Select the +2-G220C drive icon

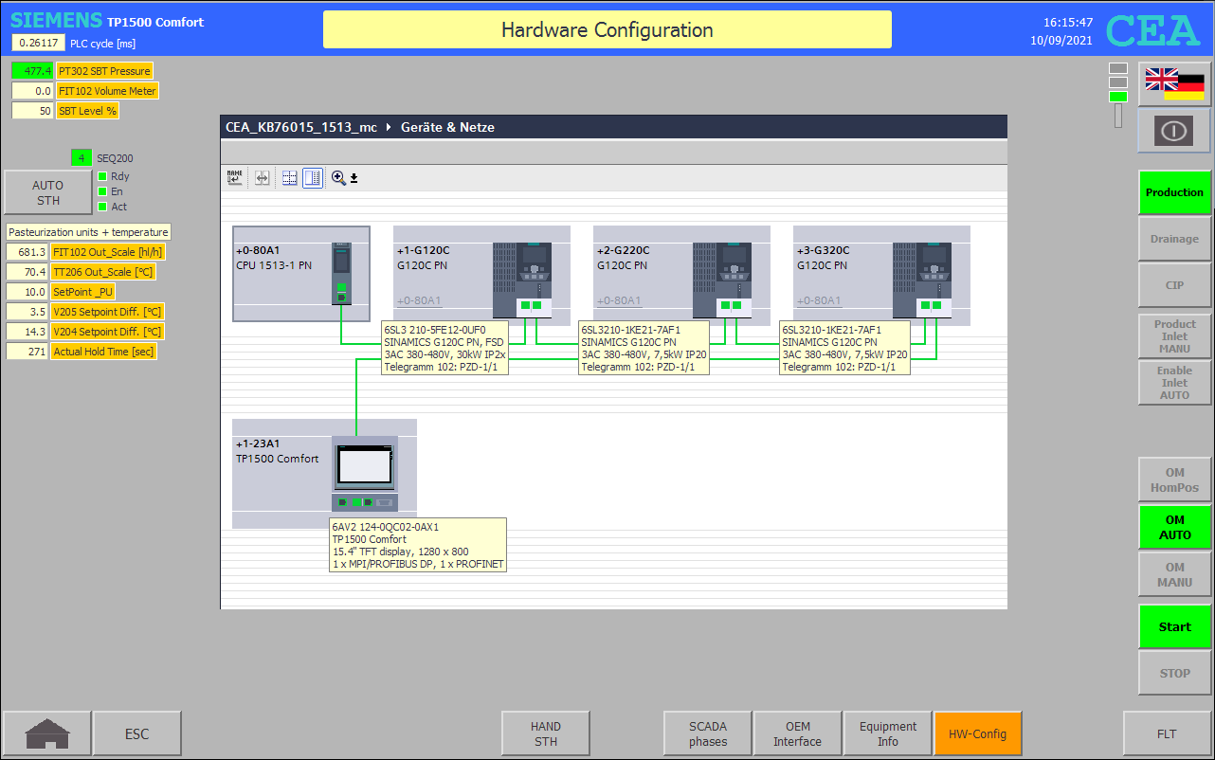723,280
